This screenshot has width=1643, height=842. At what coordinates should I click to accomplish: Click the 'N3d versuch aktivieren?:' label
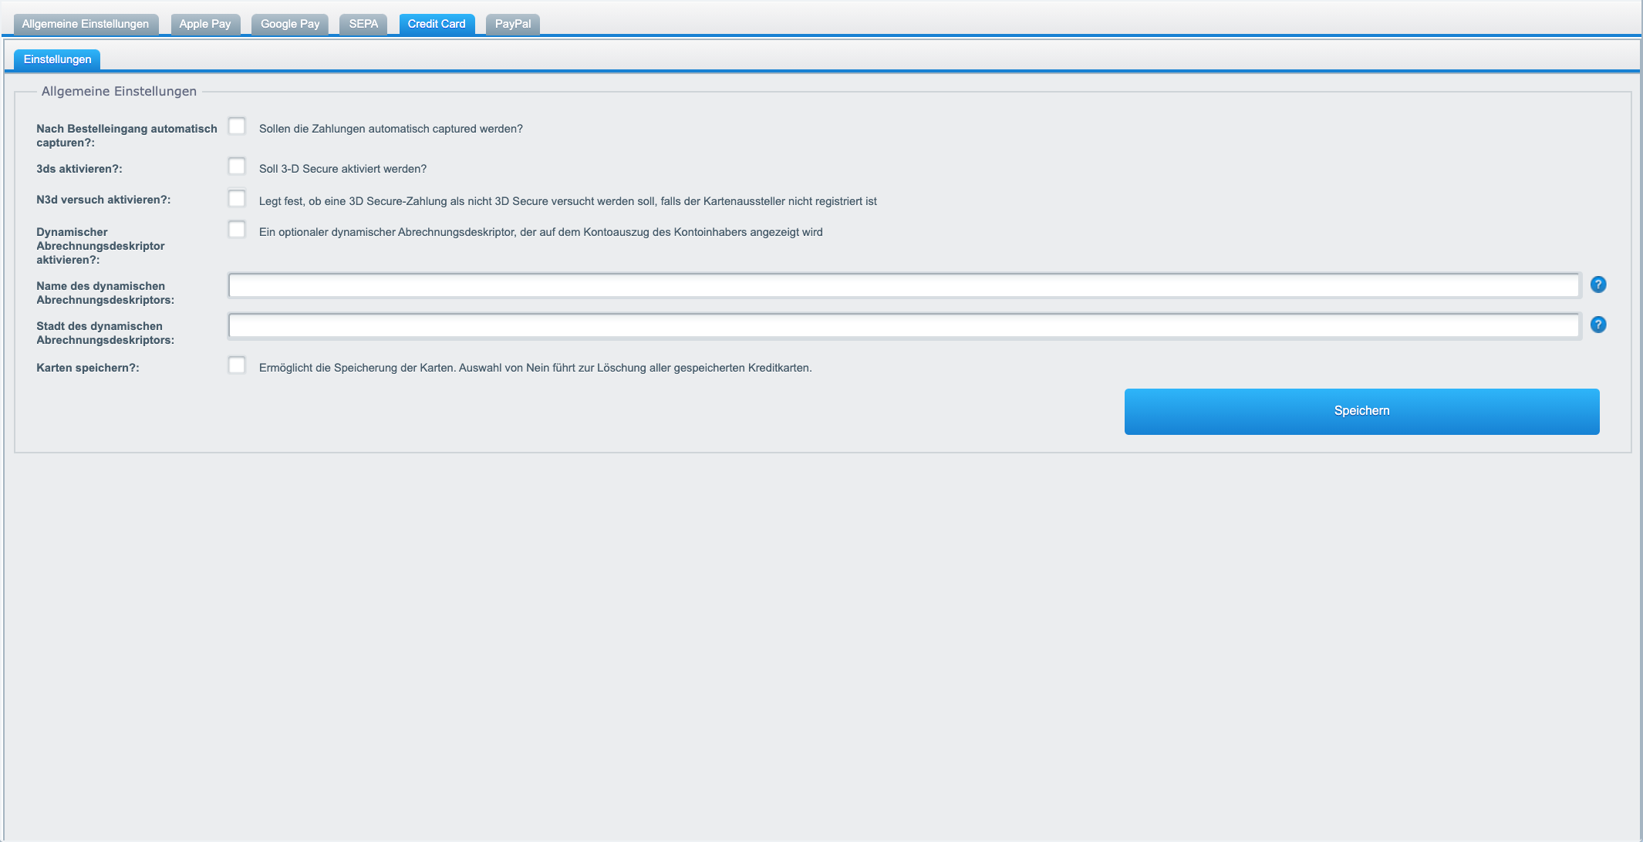click(103, 200)
